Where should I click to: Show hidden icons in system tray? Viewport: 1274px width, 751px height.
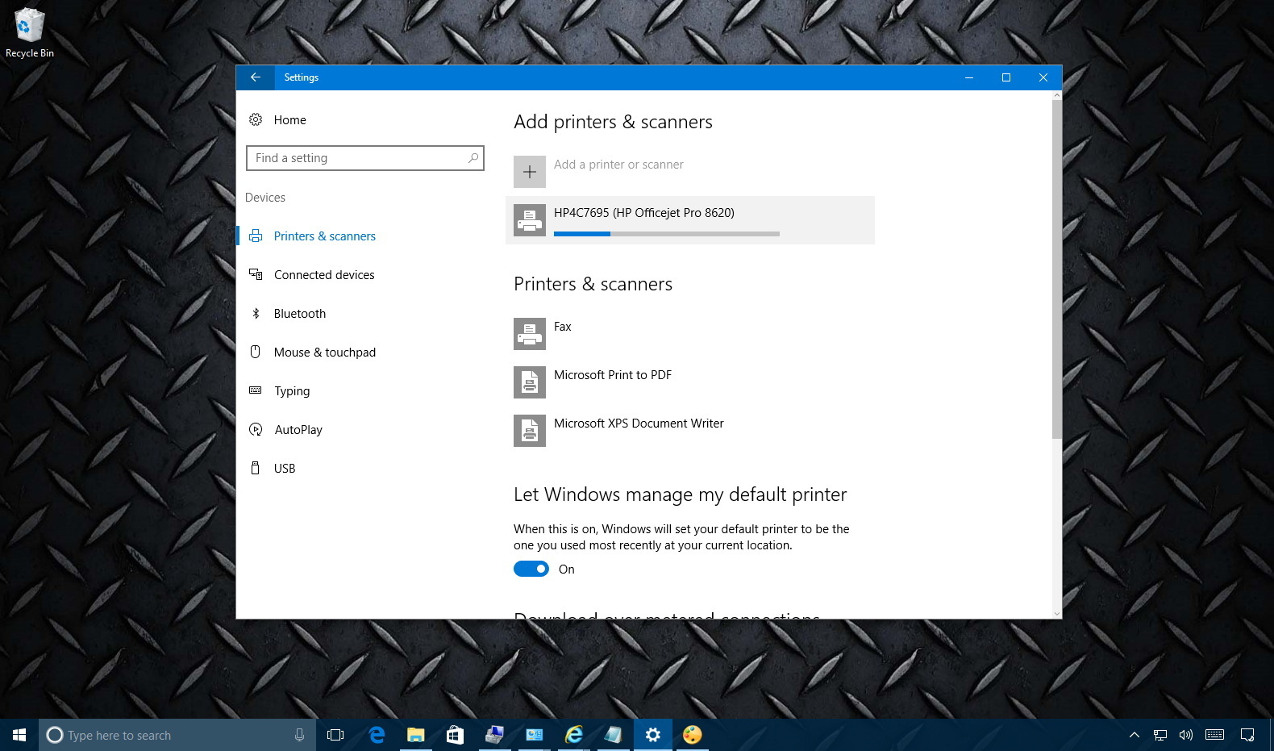click(1134, 735)
